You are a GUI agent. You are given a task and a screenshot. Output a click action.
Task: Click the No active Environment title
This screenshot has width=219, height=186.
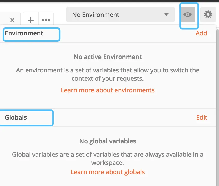pos(108,57)
